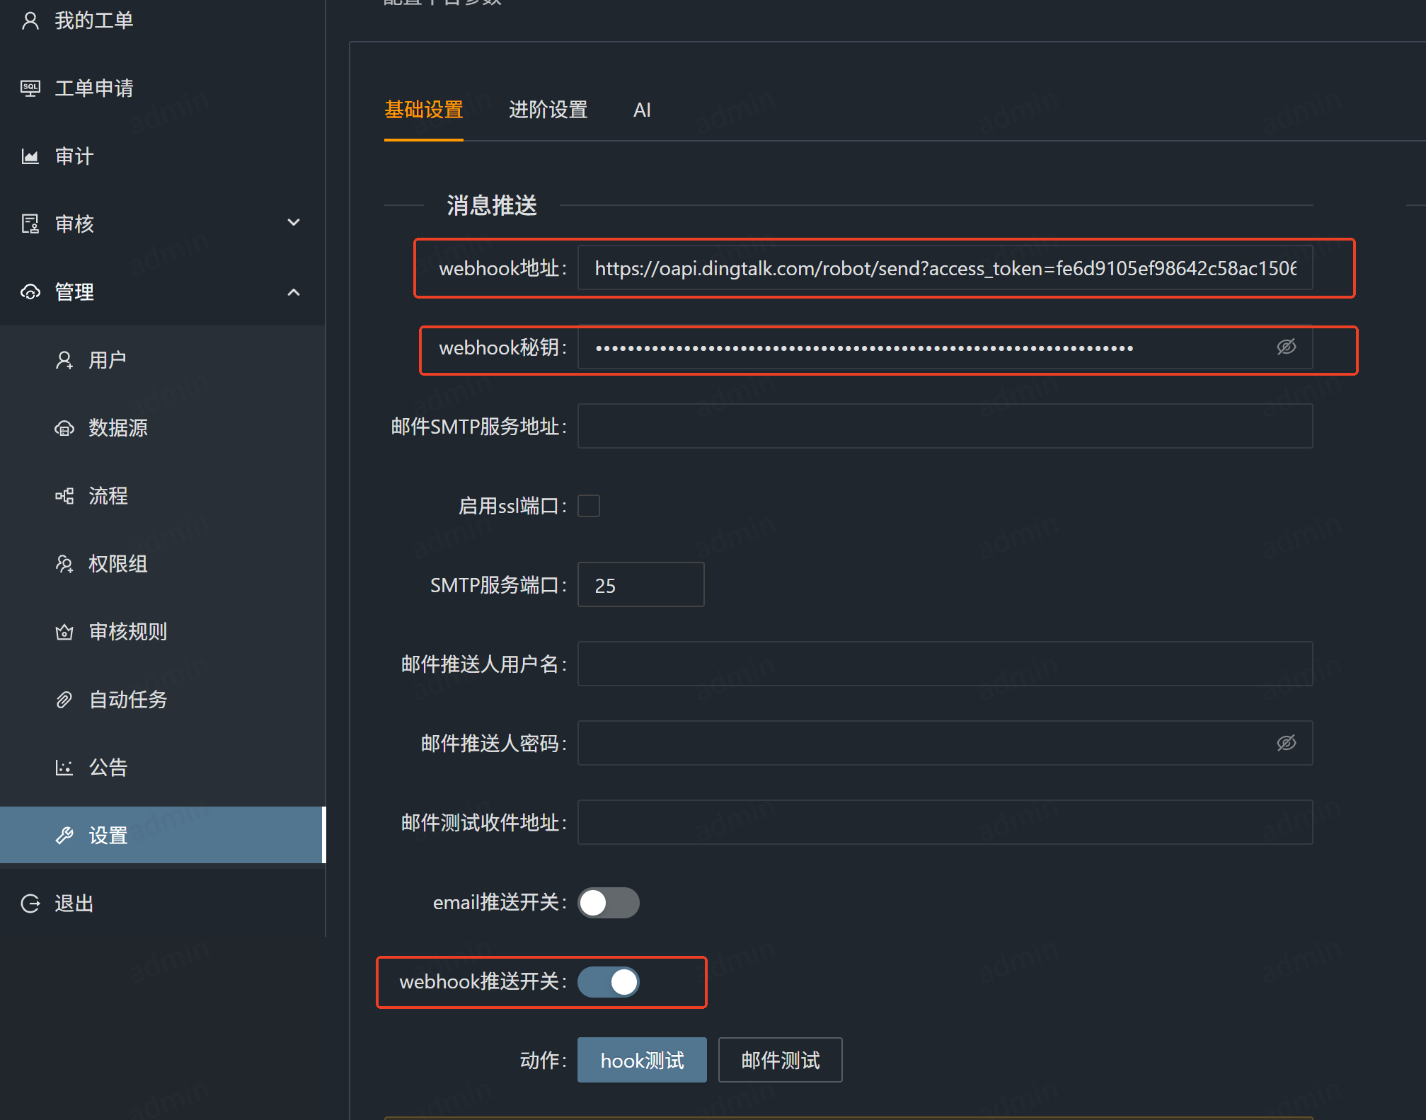
Task: Expand the 审核 section chevron
Action: pos(294,222)
